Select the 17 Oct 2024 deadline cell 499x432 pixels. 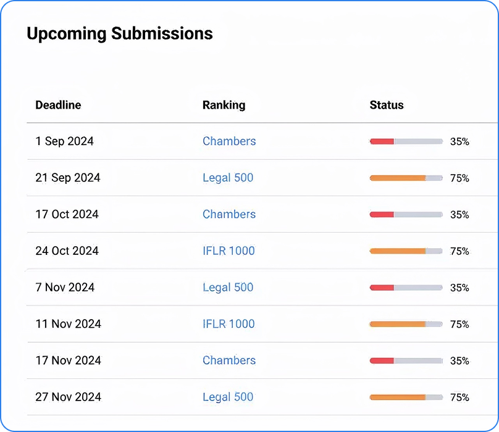pos(67,214)
